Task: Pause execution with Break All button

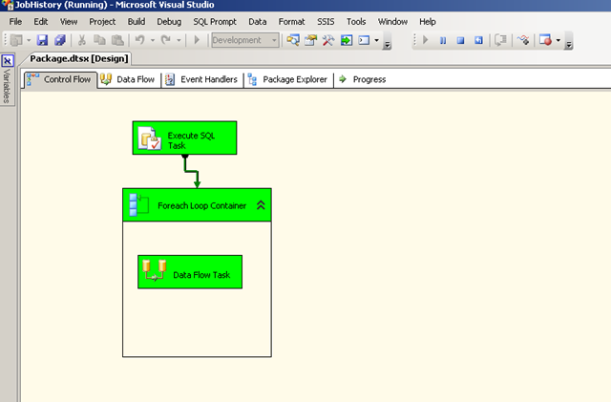Action: coord(443,40)
